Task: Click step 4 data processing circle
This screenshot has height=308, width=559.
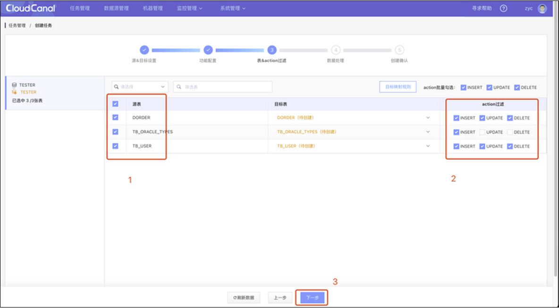Action: [x=335, y=50]
